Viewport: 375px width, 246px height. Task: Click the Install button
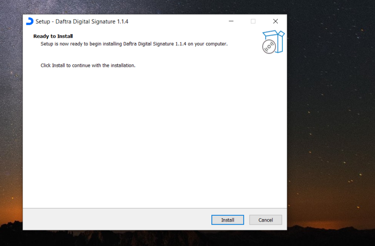coord(228,220)
